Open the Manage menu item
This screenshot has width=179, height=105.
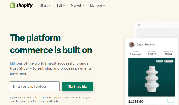(x=96, y=5)
